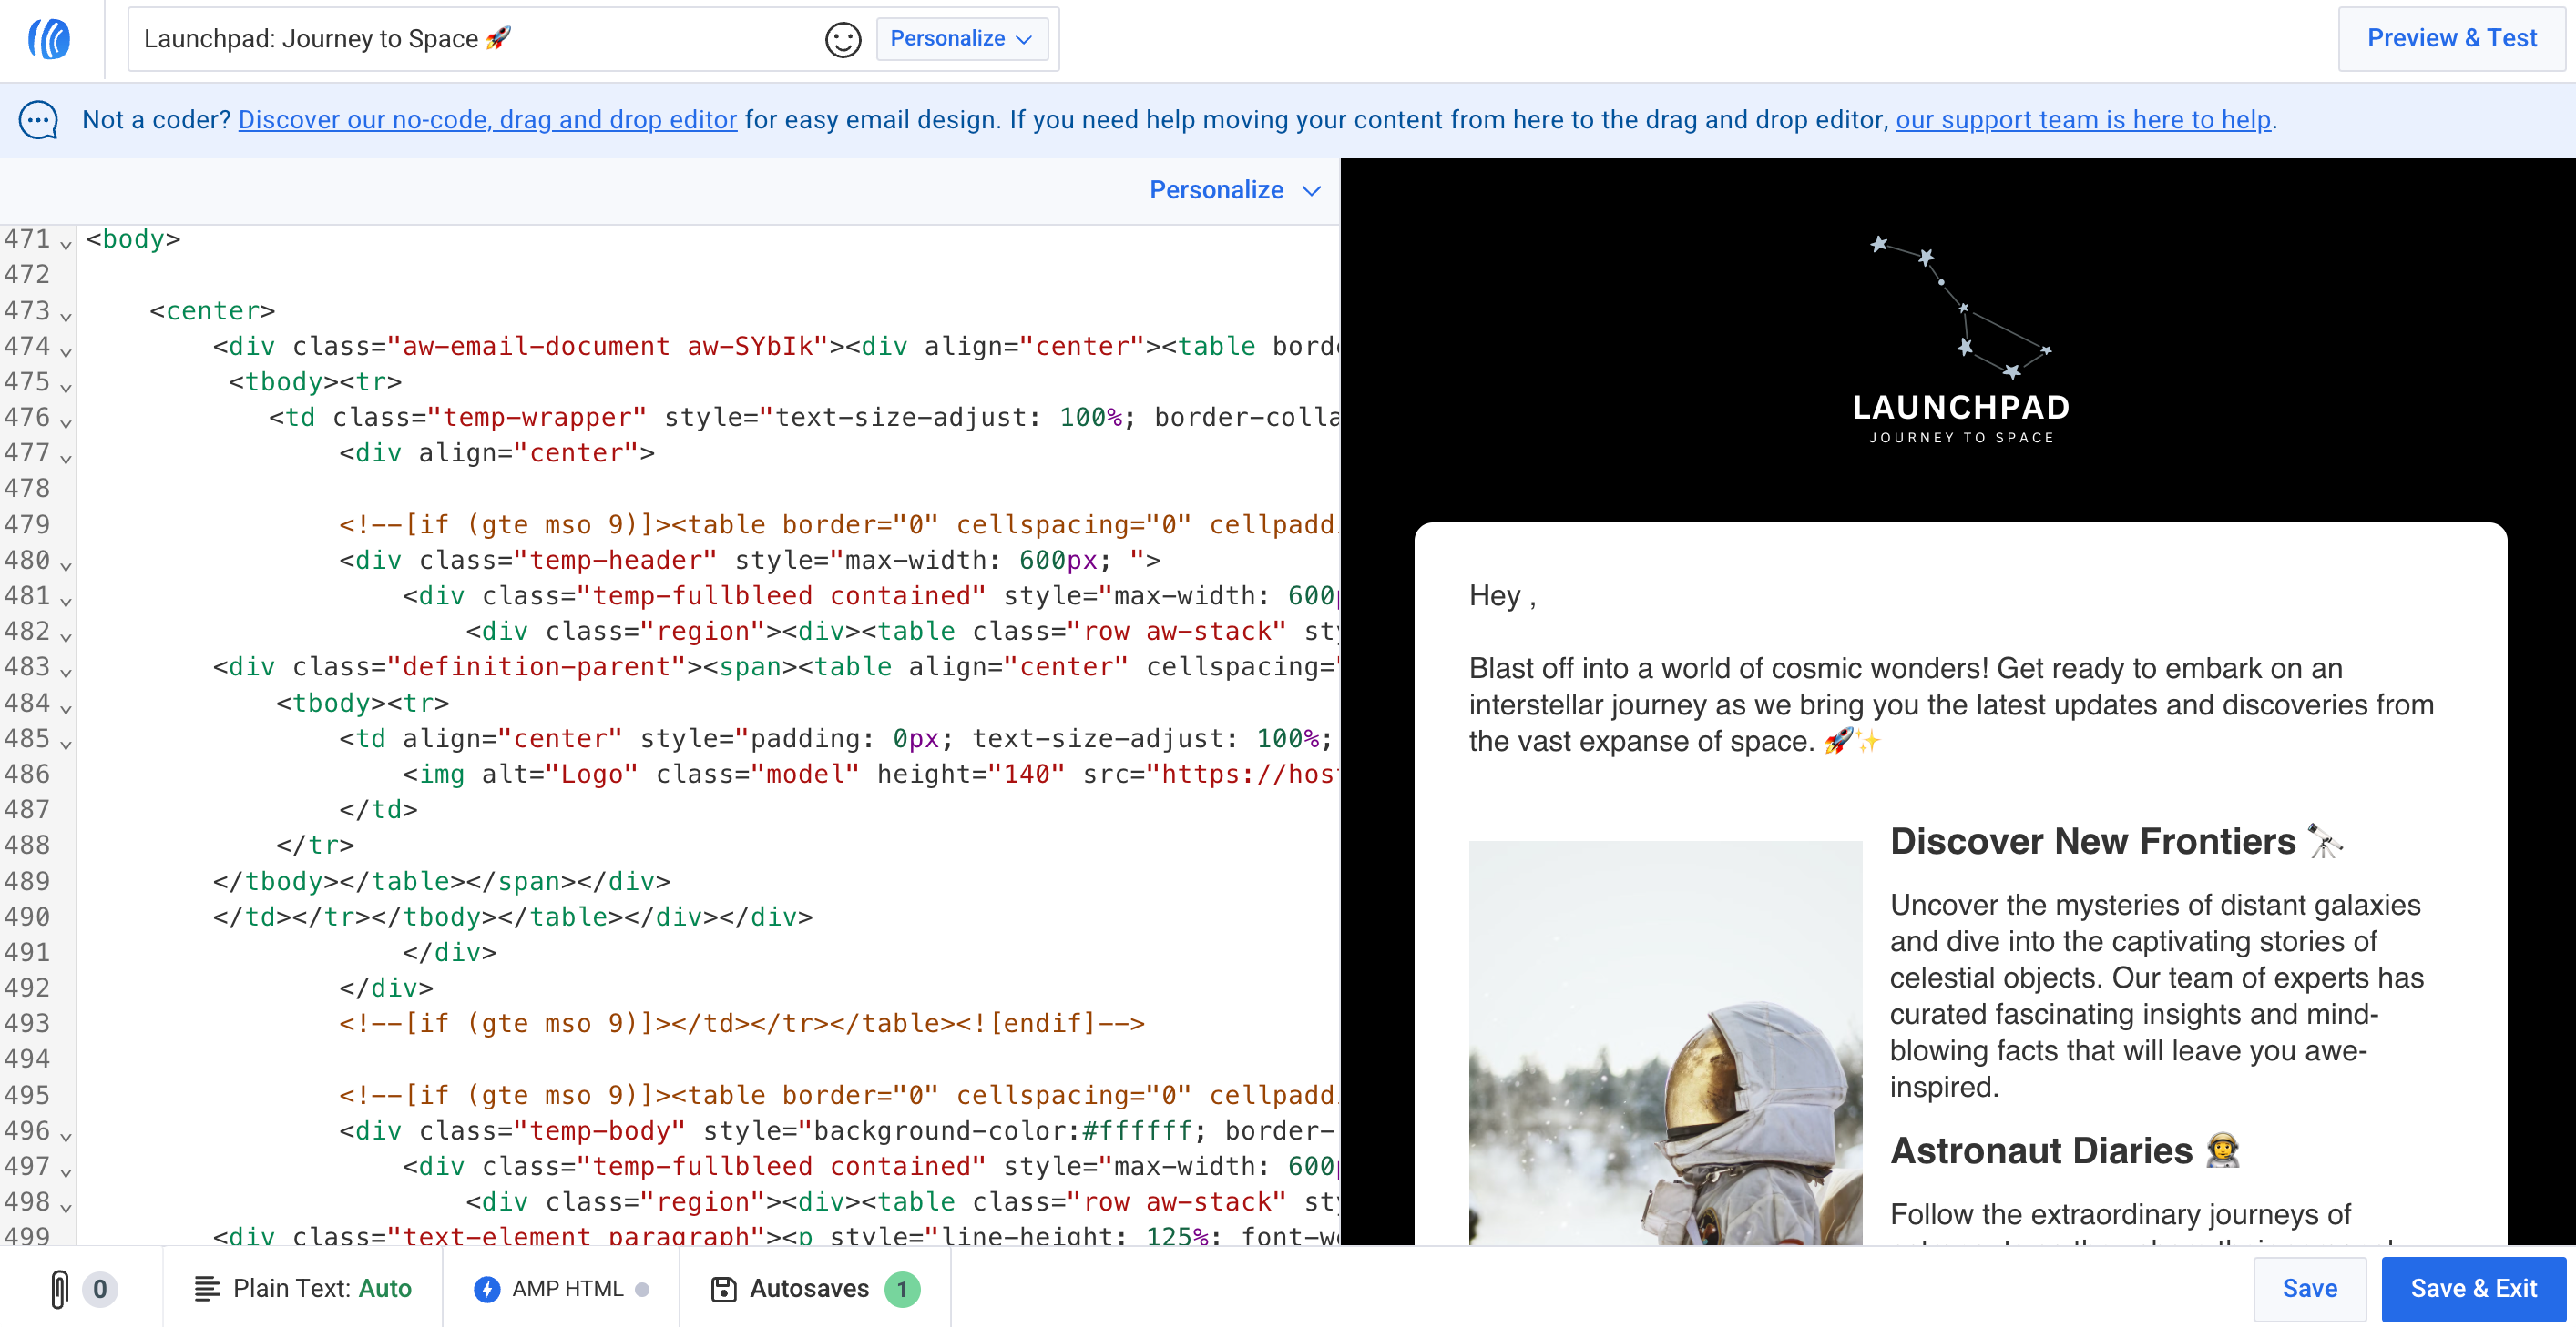This screenshot has height=1327, width=2576.
Task: Collapse the code fold at line 496
Action: [x=64, y=1136]
